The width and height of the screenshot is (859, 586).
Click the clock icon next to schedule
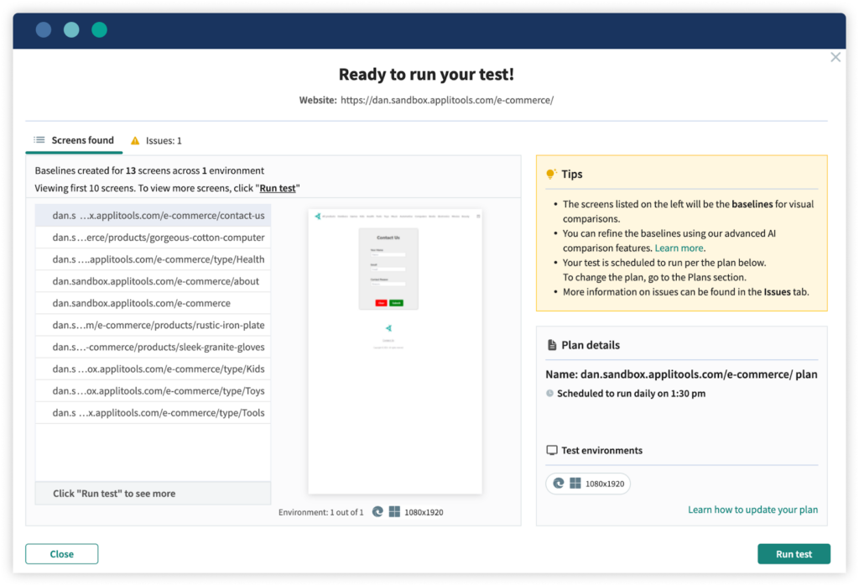click(x=549, y=393)
